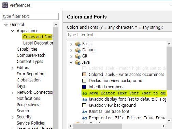Select the Colored labels - match highlight entry
The image size is (172, 129).
127,68
